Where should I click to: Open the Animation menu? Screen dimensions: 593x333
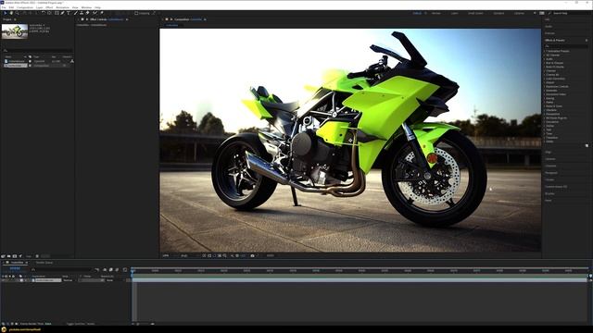[x=62, y=7]
